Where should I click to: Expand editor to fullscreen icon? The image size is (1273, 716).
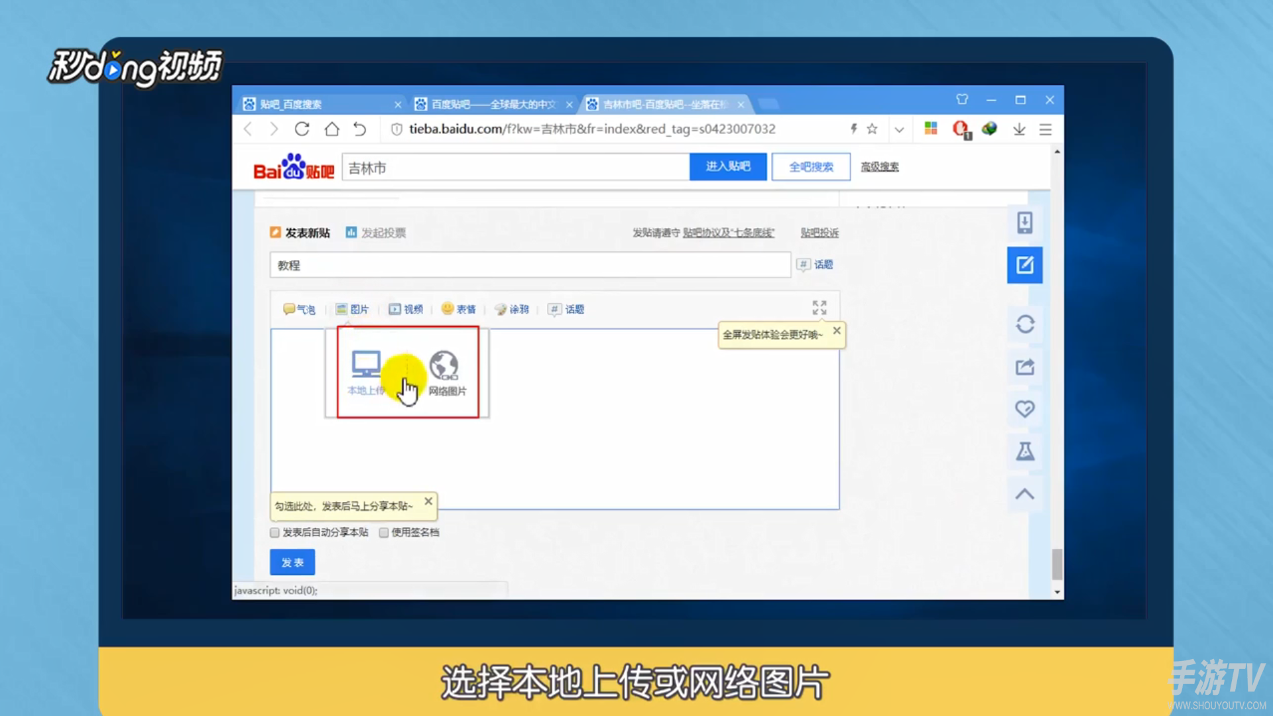[x=819, y=308]
